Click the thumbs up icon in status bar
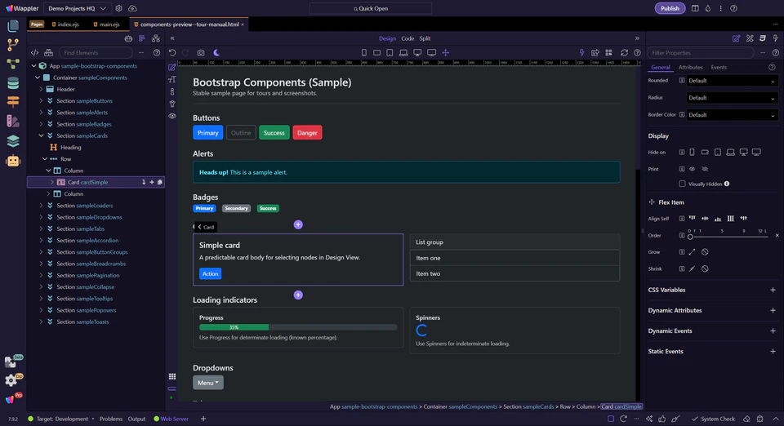 point(662,419)
